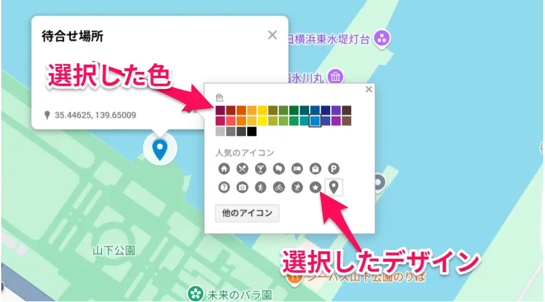This screenshot has width=545, height=302.
Task: Click the 未来のバラ園 map label
Action: [240, 295]
